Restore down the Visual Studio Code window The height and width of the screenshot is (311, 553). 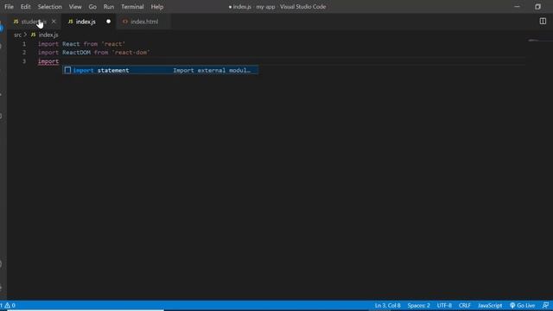pos(537,7)
